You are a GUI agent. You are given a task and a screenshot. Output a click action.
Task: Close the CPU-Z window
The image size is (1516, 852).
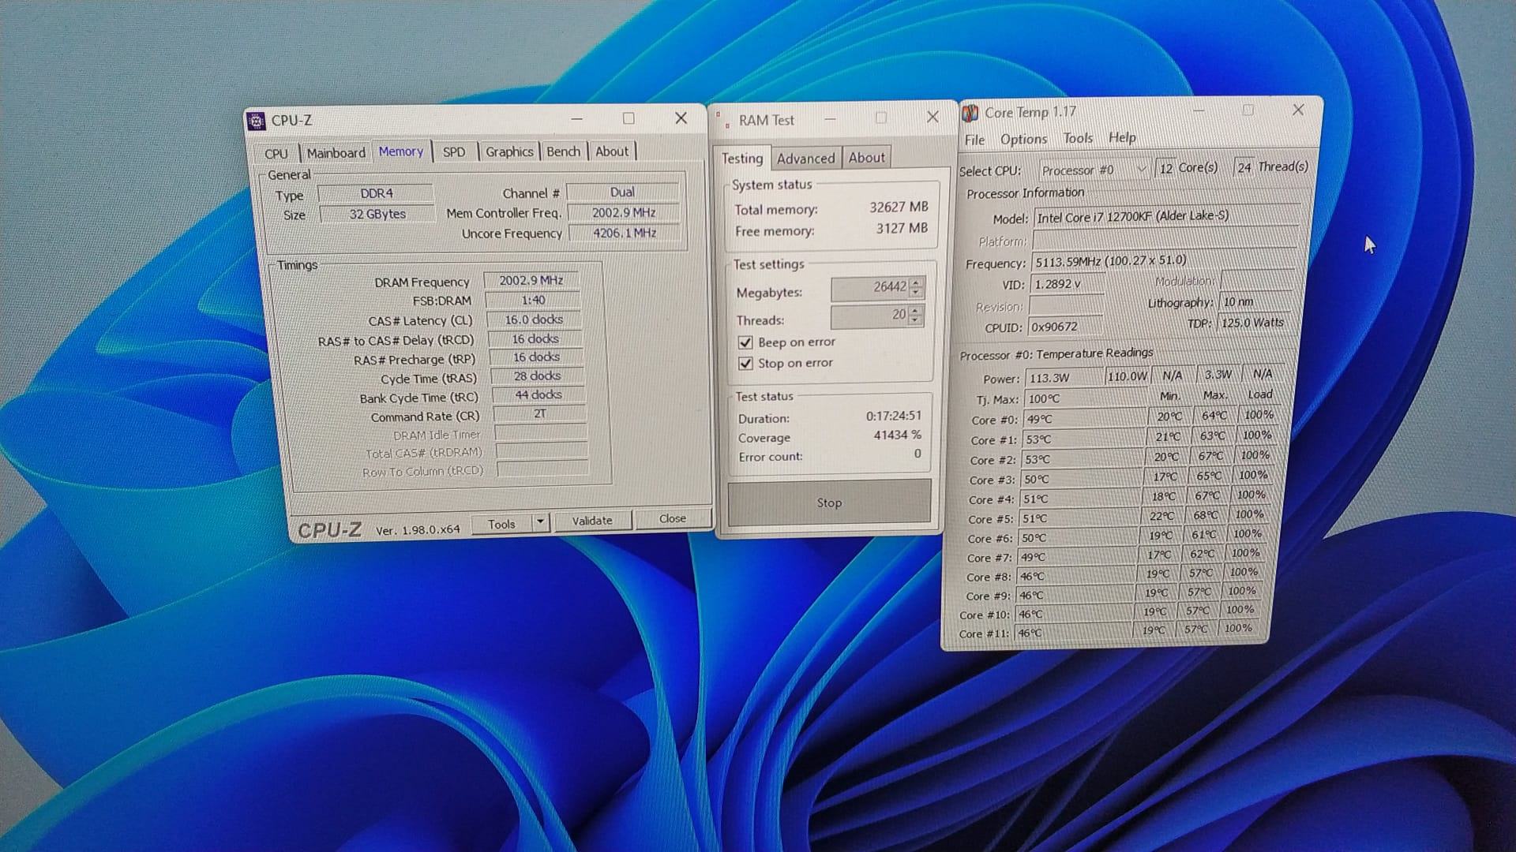click(681, 118)
